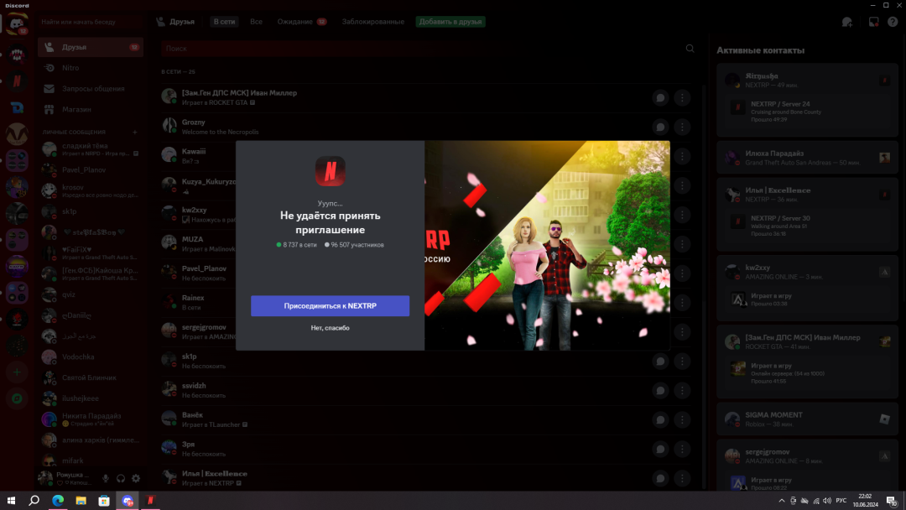Viewport: 906px width, 510px height.
Task: Open more options for ssvidzh row
Action: click(x=682, y=390)
